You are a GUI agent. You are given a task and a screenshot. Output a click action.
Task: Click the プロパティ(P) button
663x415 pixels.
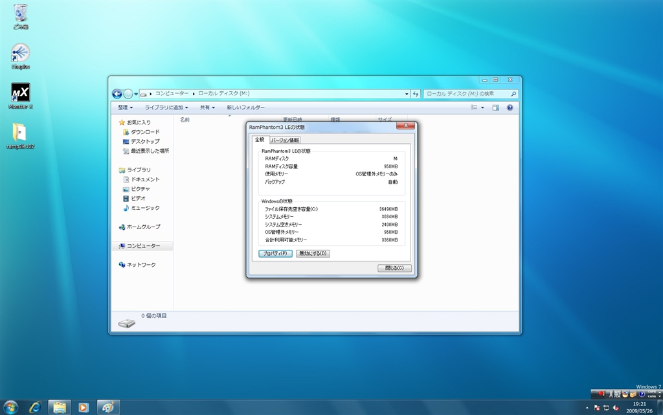275,253
